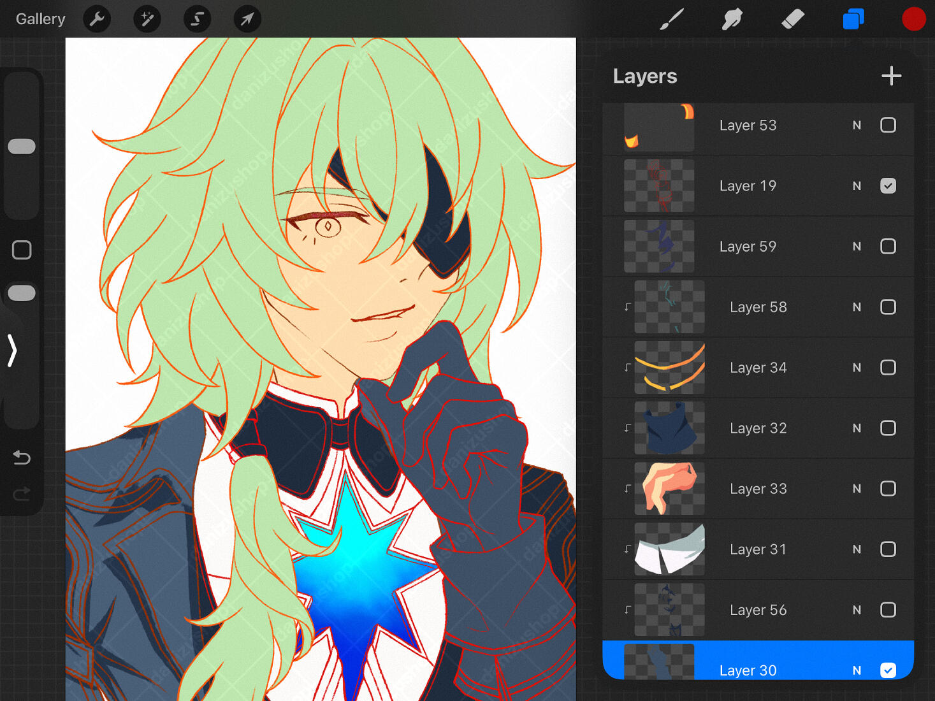The image size is (935, 701).
Task: Hide Layer 19 using its checkbox
Action: 888,185
